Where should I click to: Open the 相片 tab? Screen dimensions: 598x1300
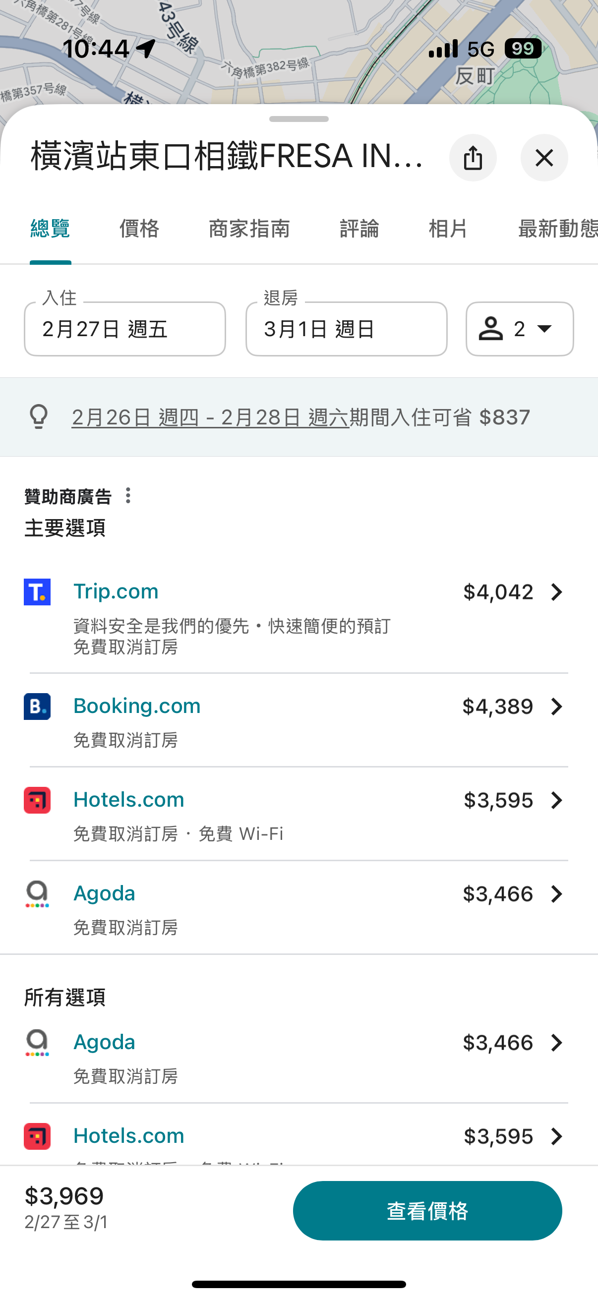448,229
